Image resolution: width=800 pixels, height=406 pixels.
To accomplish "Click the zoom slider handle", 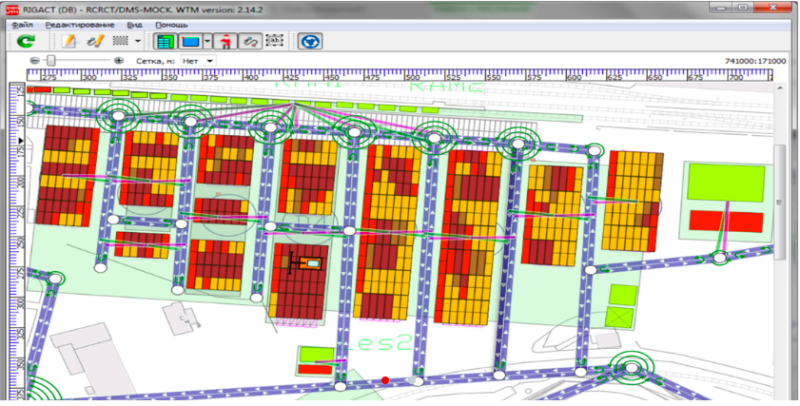I will click(50, 61).
